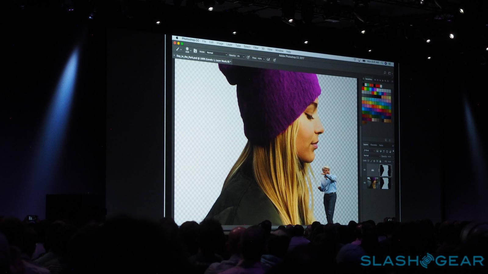Open the Apple menu

(x=177, y=38)
